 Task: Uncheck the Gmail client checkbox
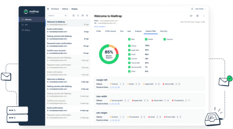tap(129, 55)
